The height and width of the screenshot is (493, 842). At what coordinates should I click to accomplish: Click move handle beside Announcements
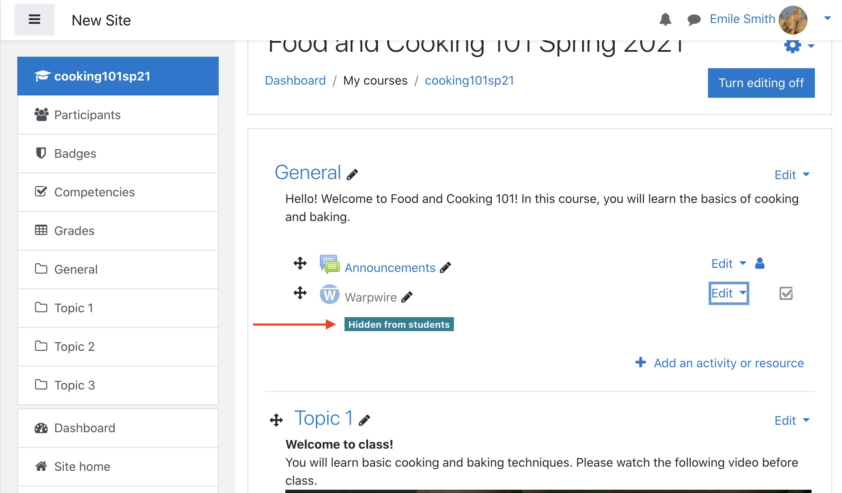point(300,263)
